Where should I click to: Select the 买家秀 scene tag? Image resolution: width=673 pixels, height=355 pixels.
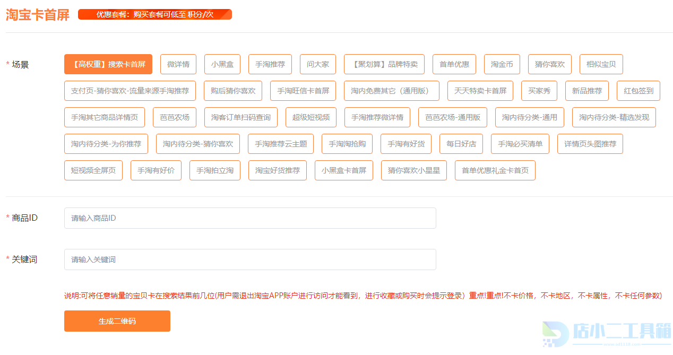(539, 91)
